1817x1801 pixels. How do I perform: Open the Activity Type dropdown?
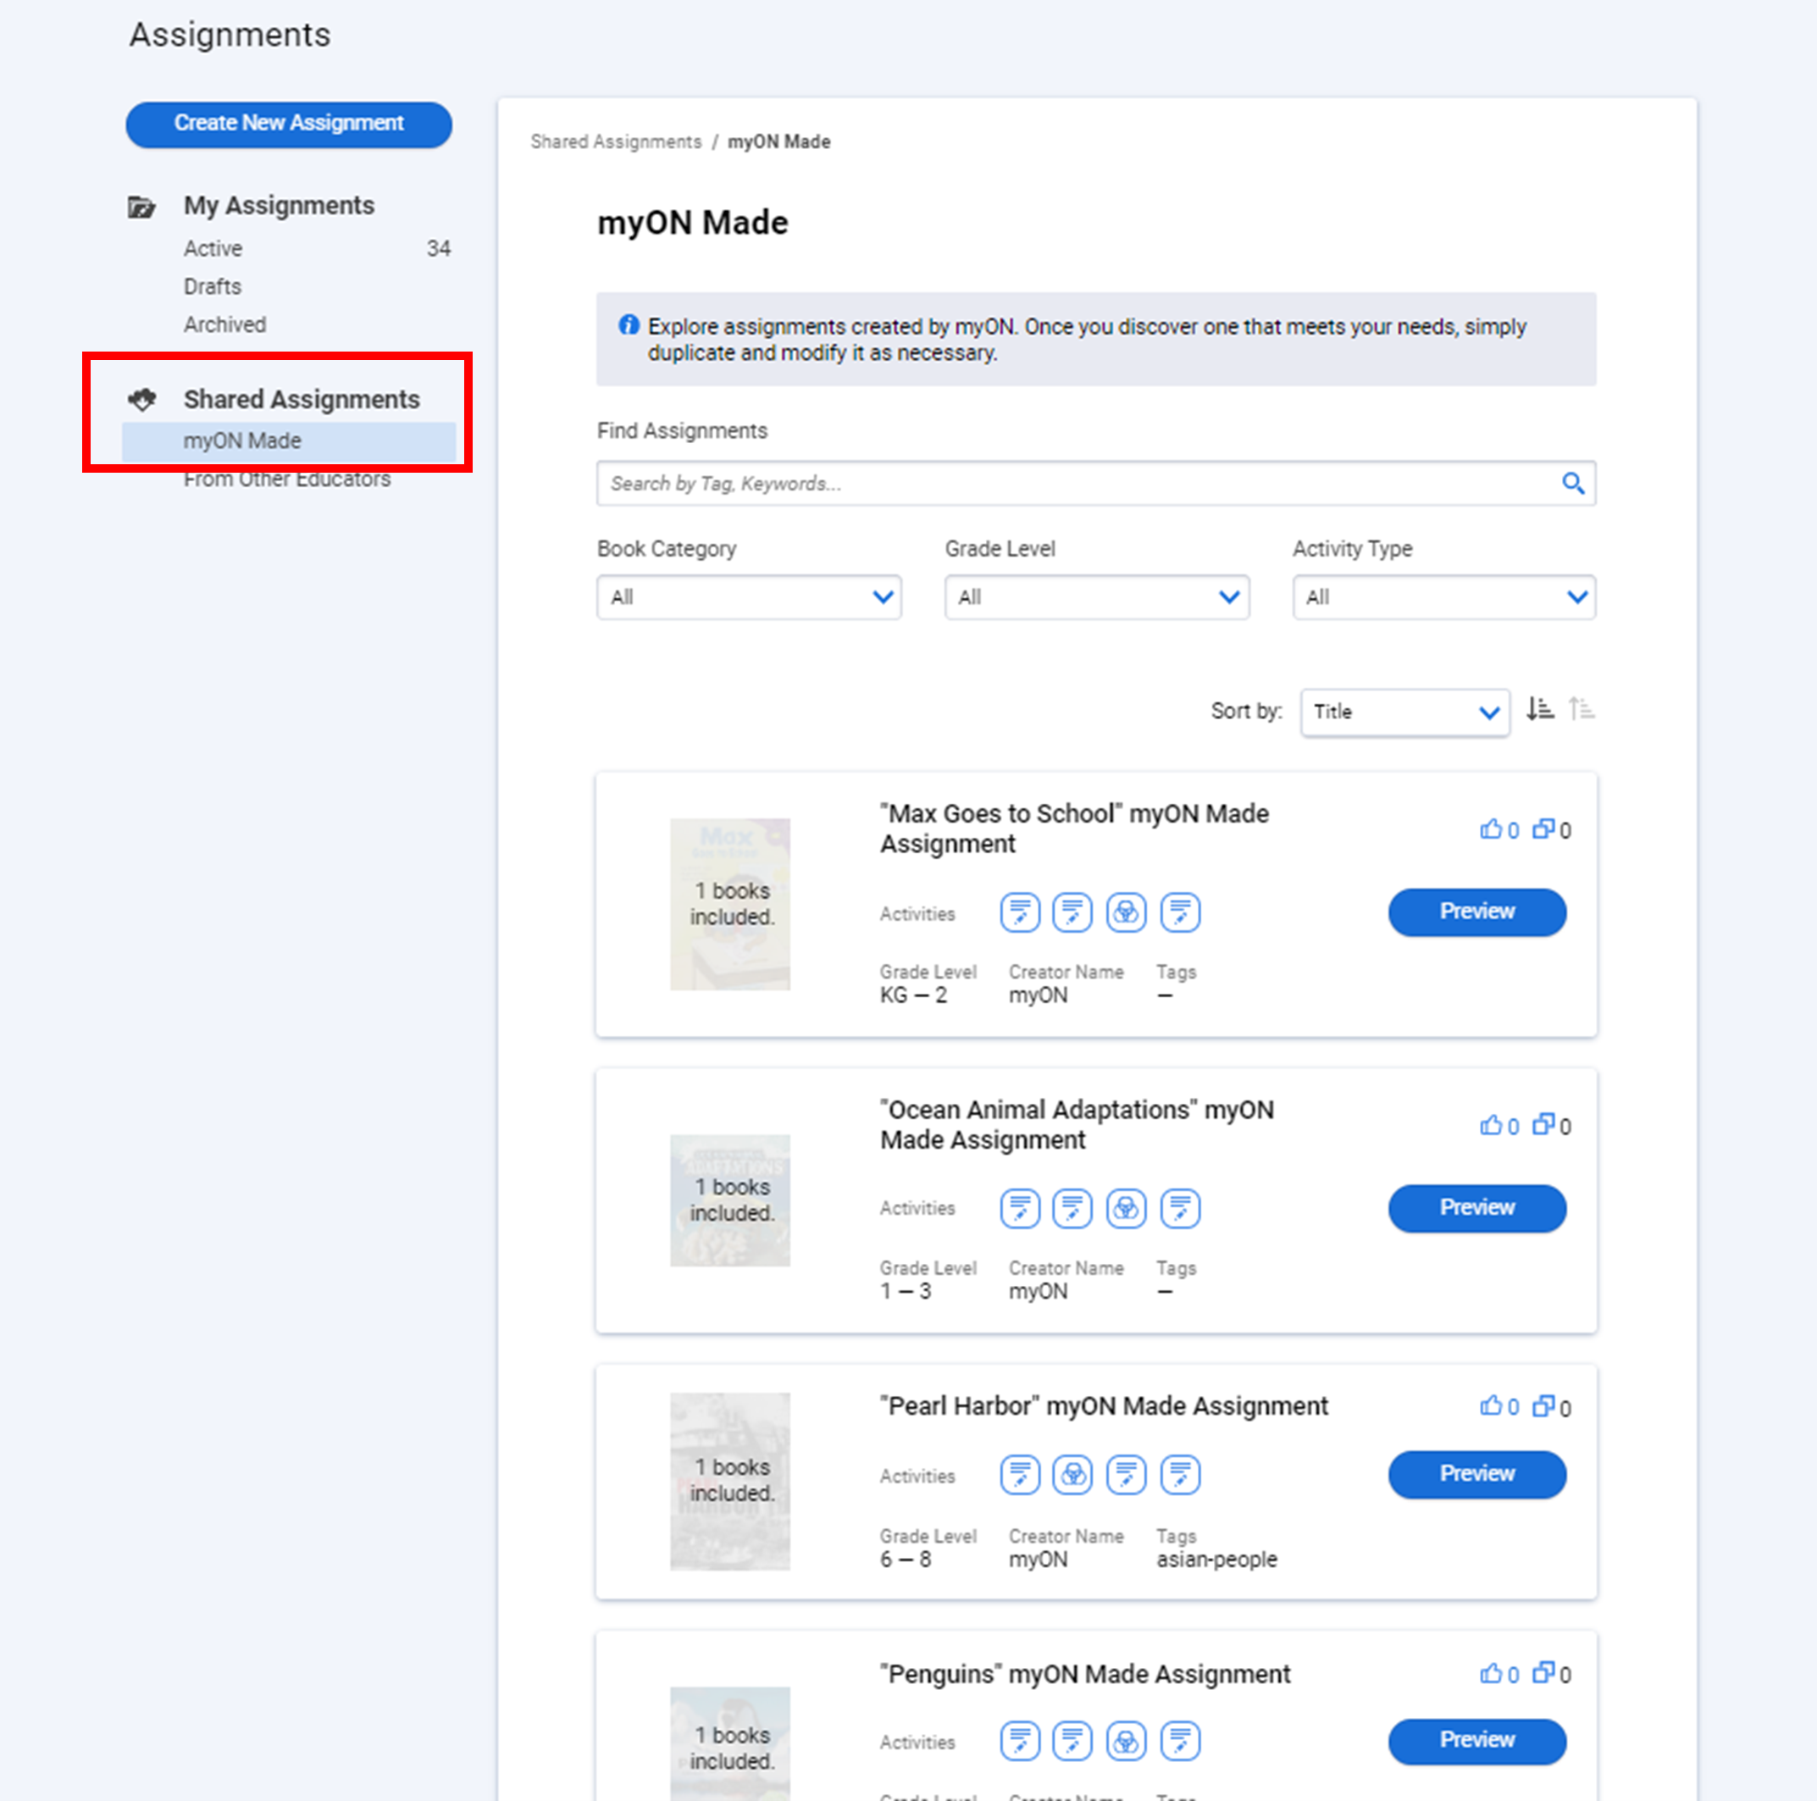(x=1443, y=597)
